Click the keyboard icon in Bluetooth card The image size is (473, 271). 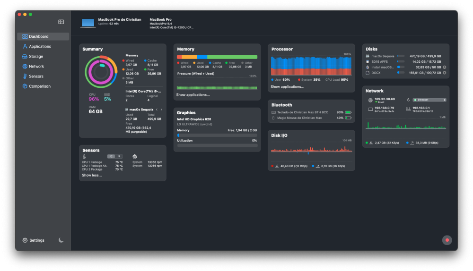[x=273, y=112]
